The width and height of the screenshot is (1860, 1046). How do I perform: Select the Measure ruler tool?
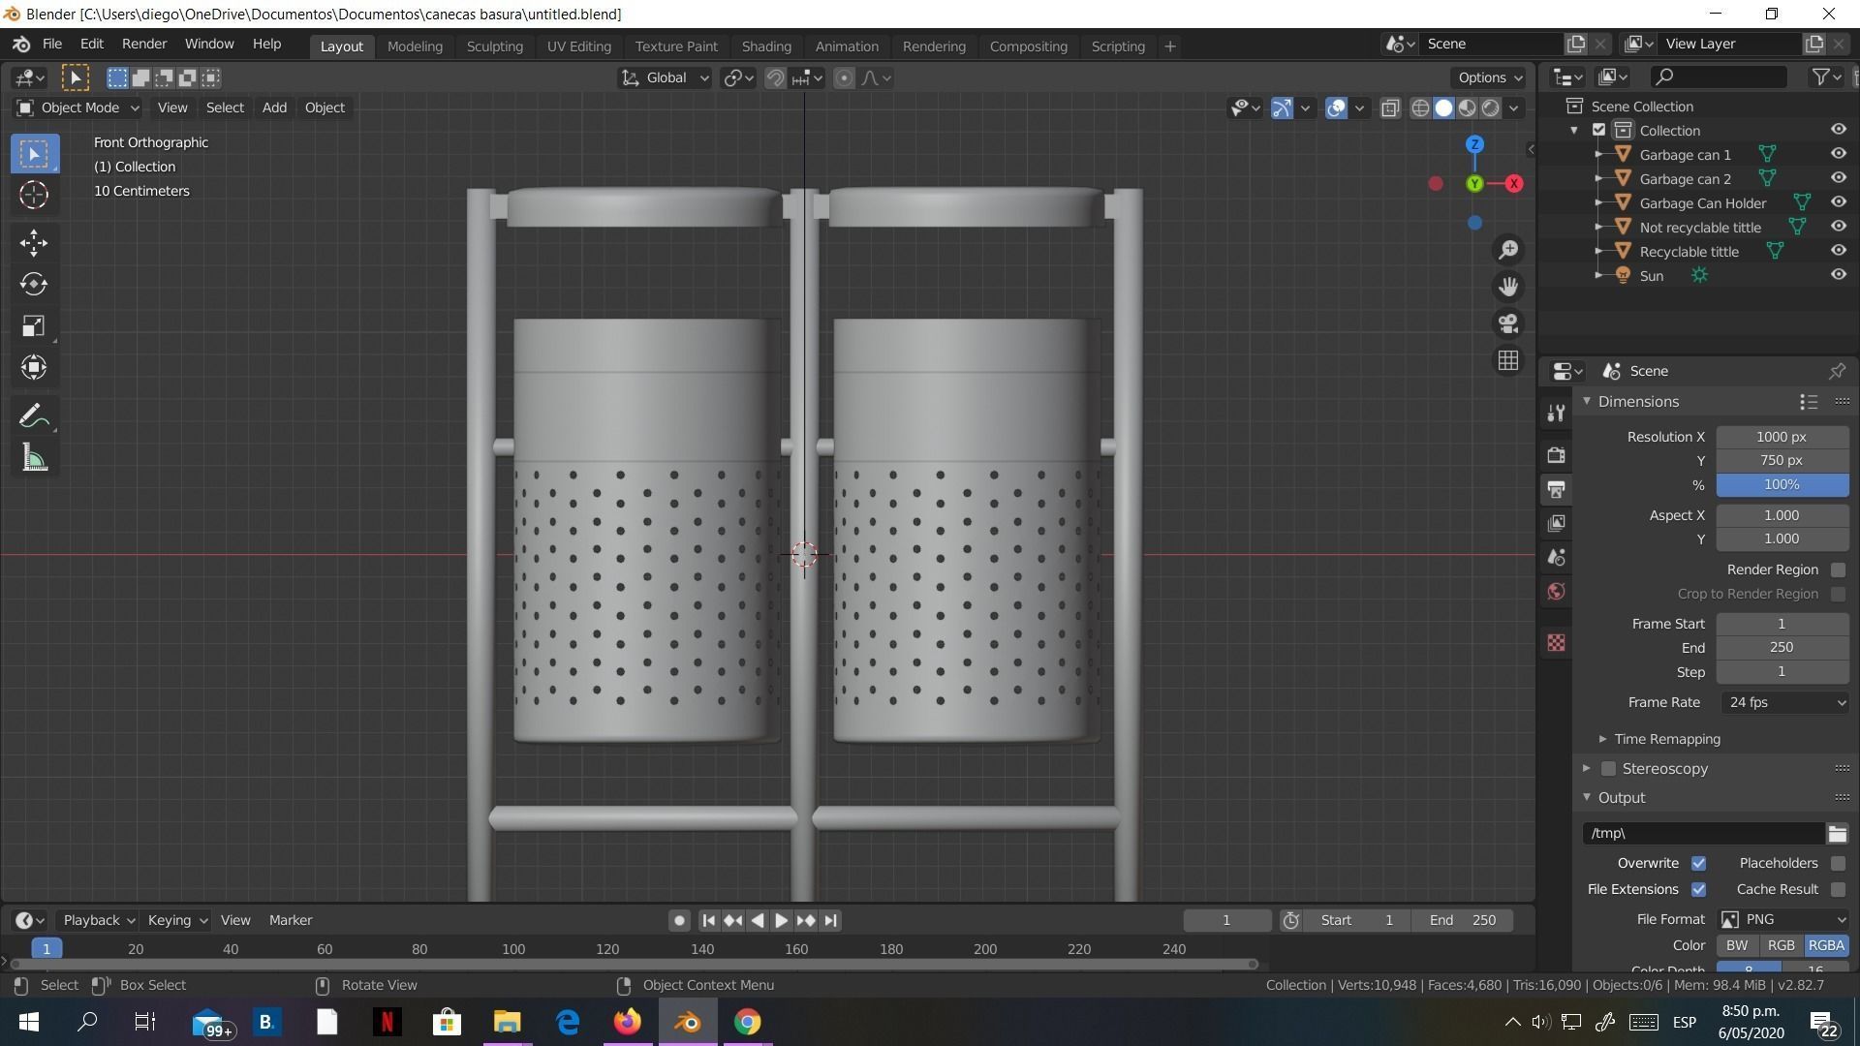[x=34, y=459]
